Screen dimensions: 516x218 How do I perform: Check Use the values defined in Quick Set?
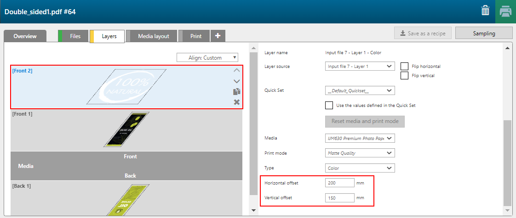[329, 106]
